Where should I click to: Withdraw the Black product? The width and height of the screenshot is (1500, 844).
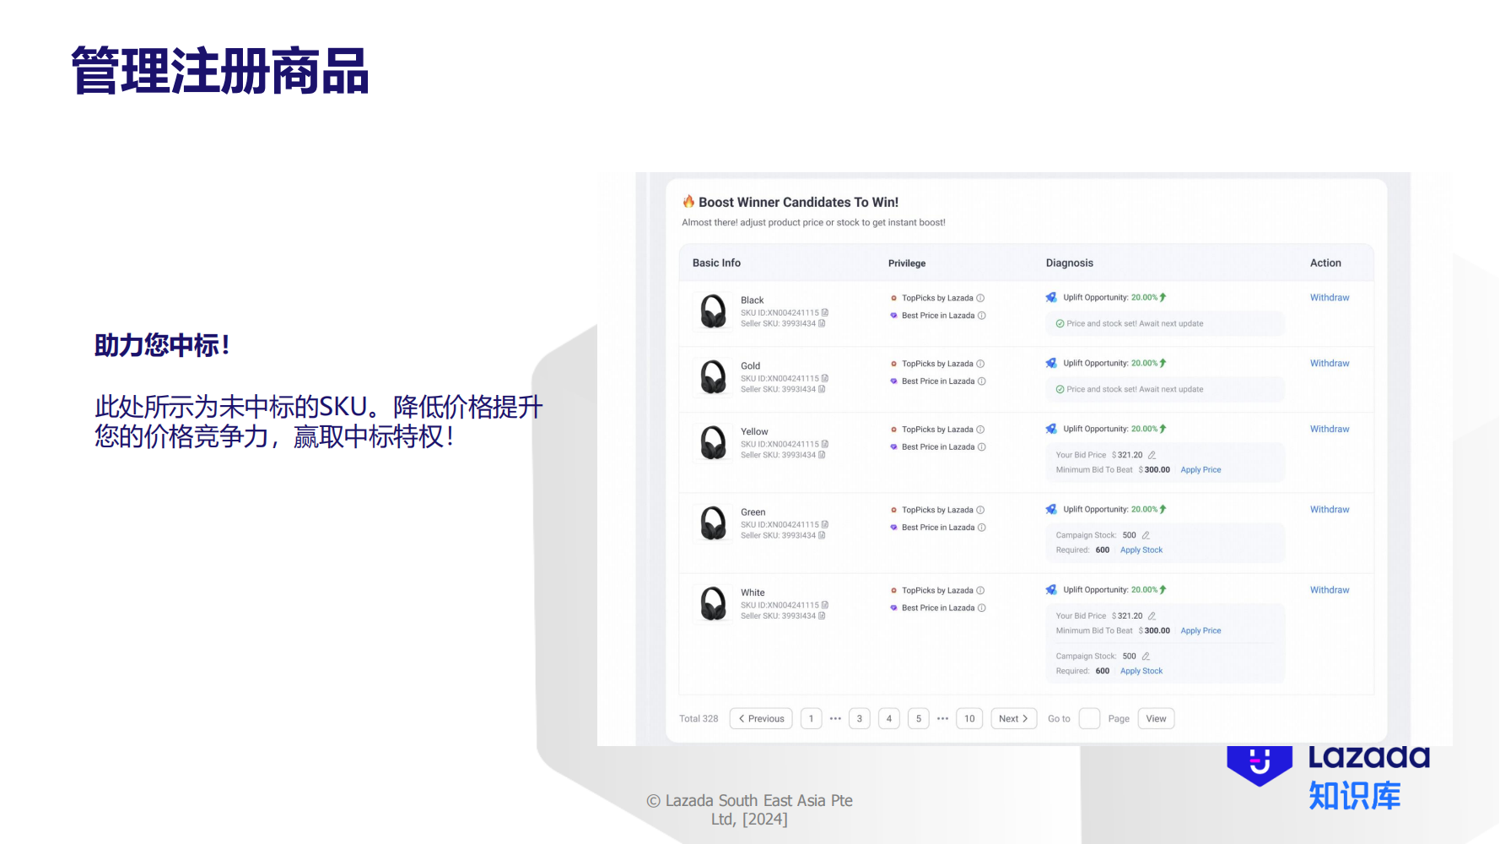1330,298
